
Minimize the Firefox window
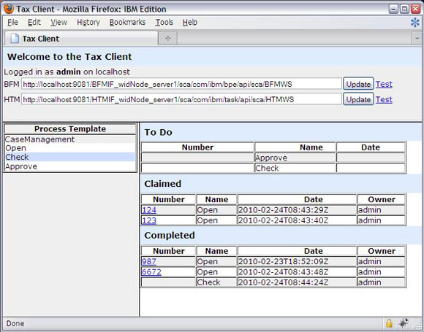pyautogui.click(x=393, y=9)
